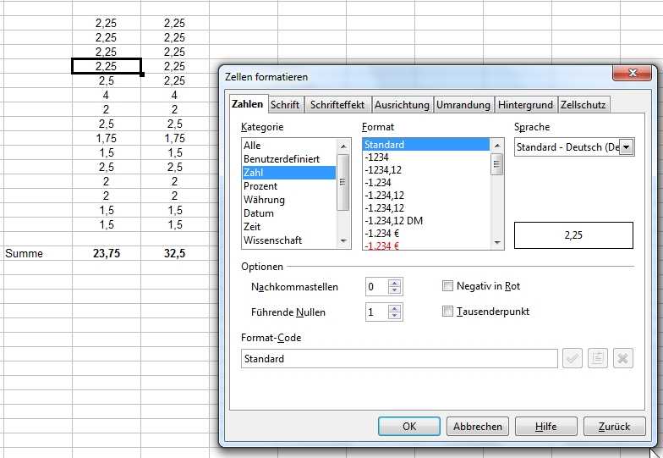Open the Umrandung tab
Screen dimensions: 663x458
click(463, 105)
